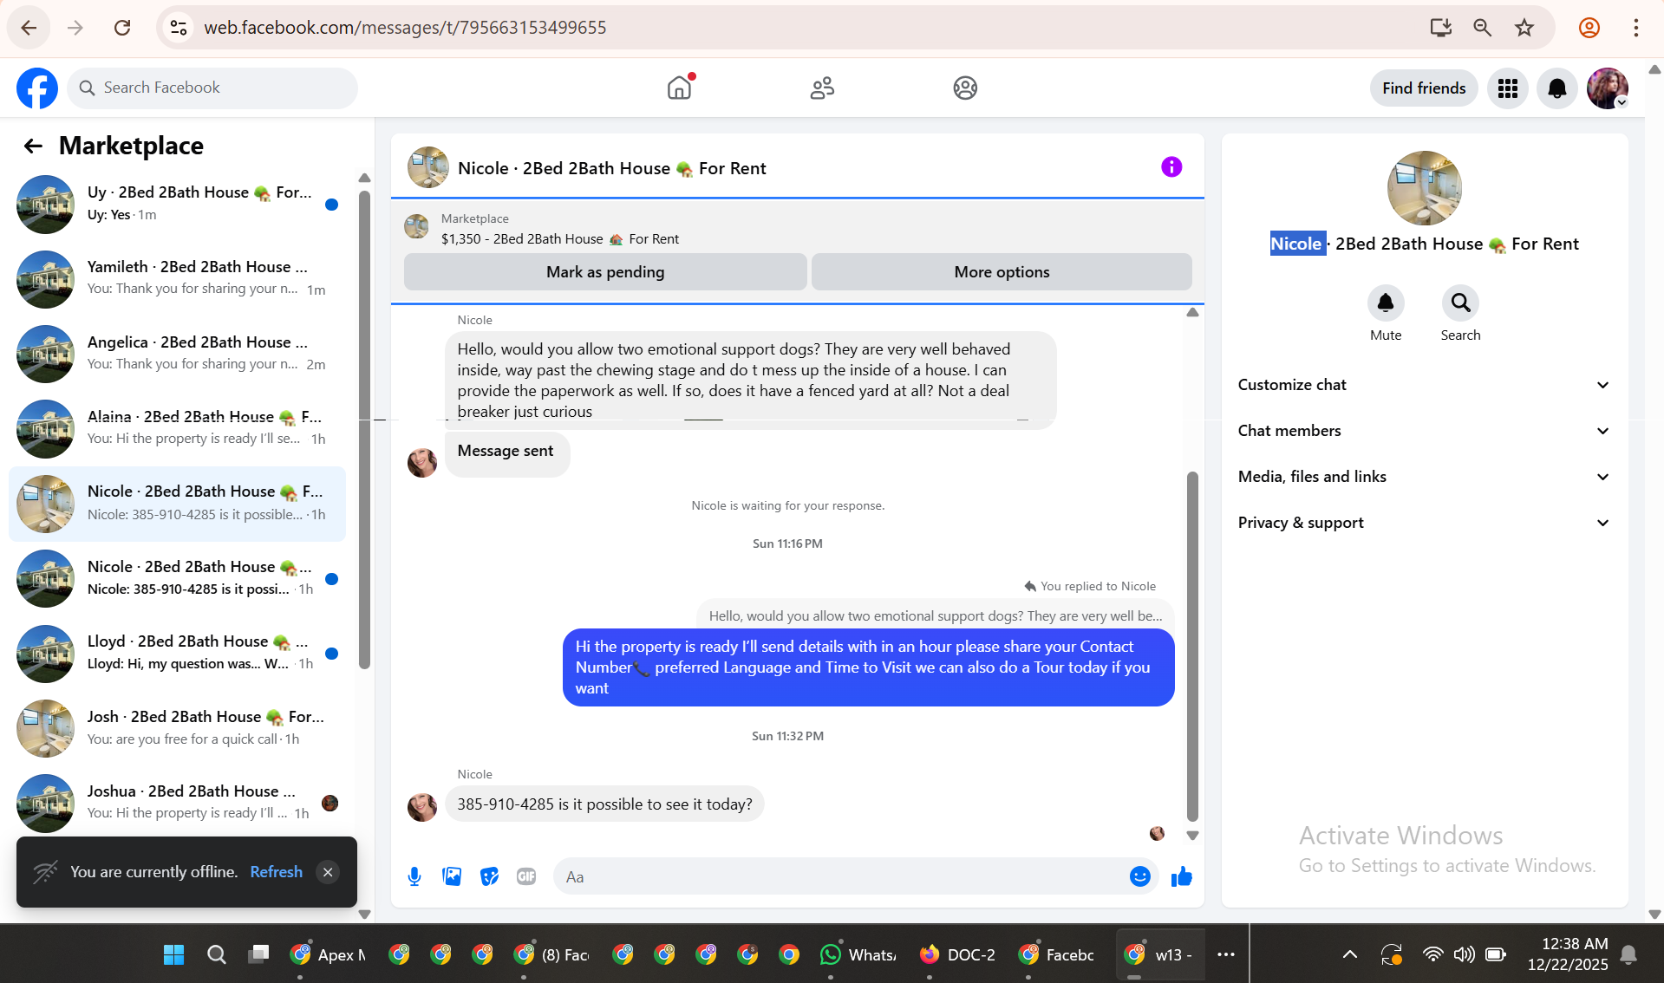Choose a GIF icon
The width and height of the screenshot is (1664, 983).
[x=526, y=876]
